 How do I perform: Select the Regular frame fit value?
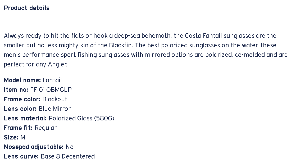click(x=46, y=128)
